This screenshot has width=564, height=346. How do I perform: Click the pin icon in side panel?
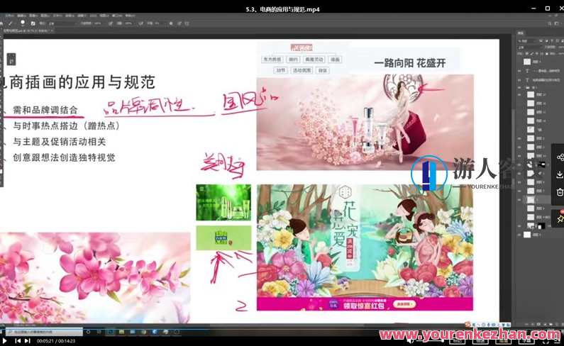click(x=560, y=218)
